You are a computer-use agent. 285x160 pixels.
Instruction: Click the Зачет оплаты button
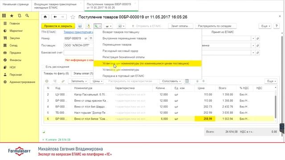[x=180, y=26]
